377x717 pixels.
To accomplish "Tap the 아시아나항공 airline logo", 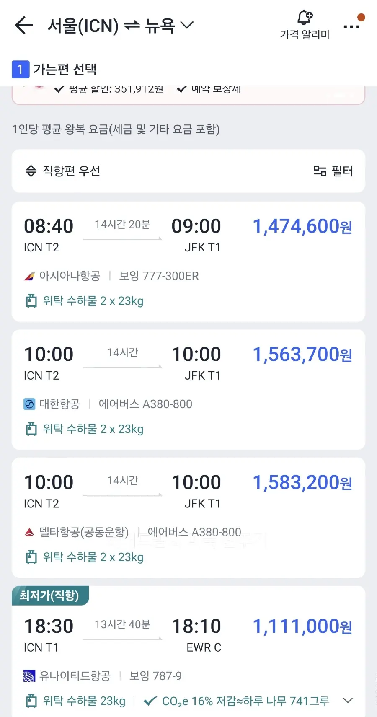I will point(29,276).
